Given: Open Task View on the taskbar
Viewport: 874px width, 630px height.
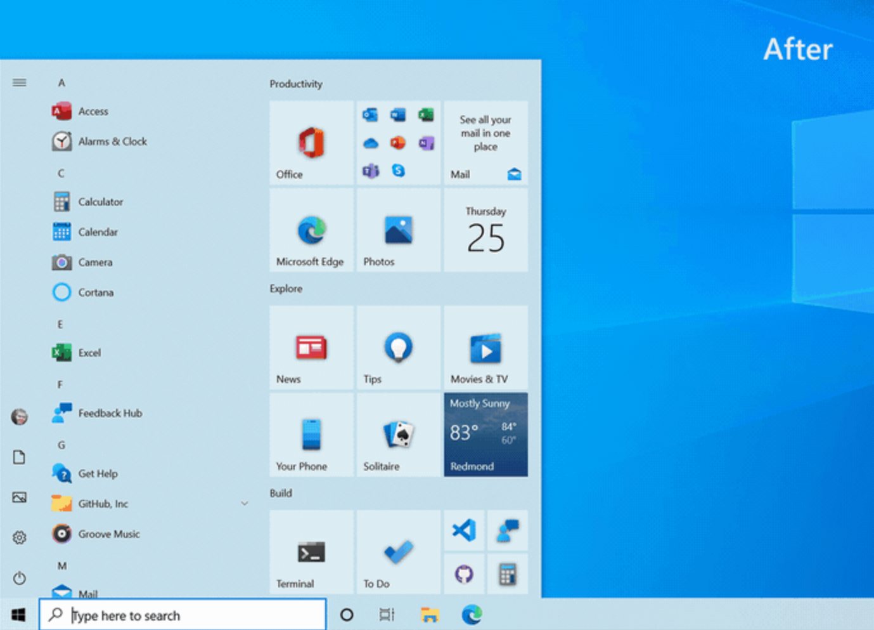Looking at the screenshot, I should click(x=387, y=615).
